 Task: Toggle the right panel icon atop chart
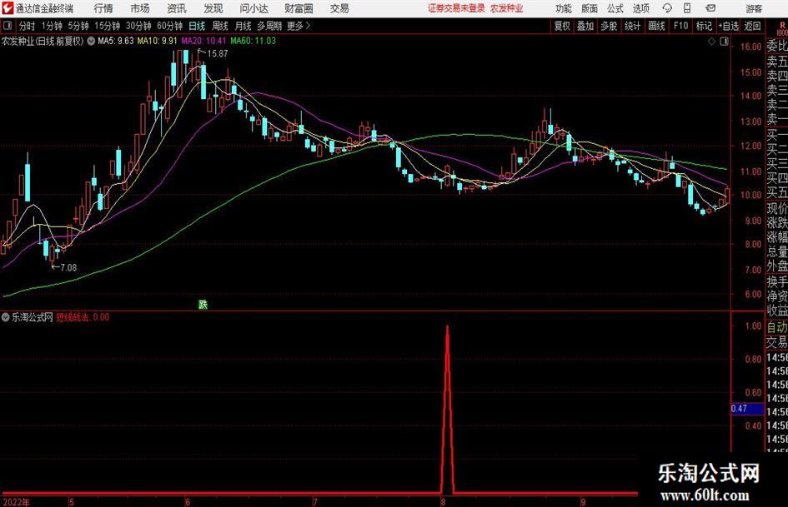pos(724,42)
